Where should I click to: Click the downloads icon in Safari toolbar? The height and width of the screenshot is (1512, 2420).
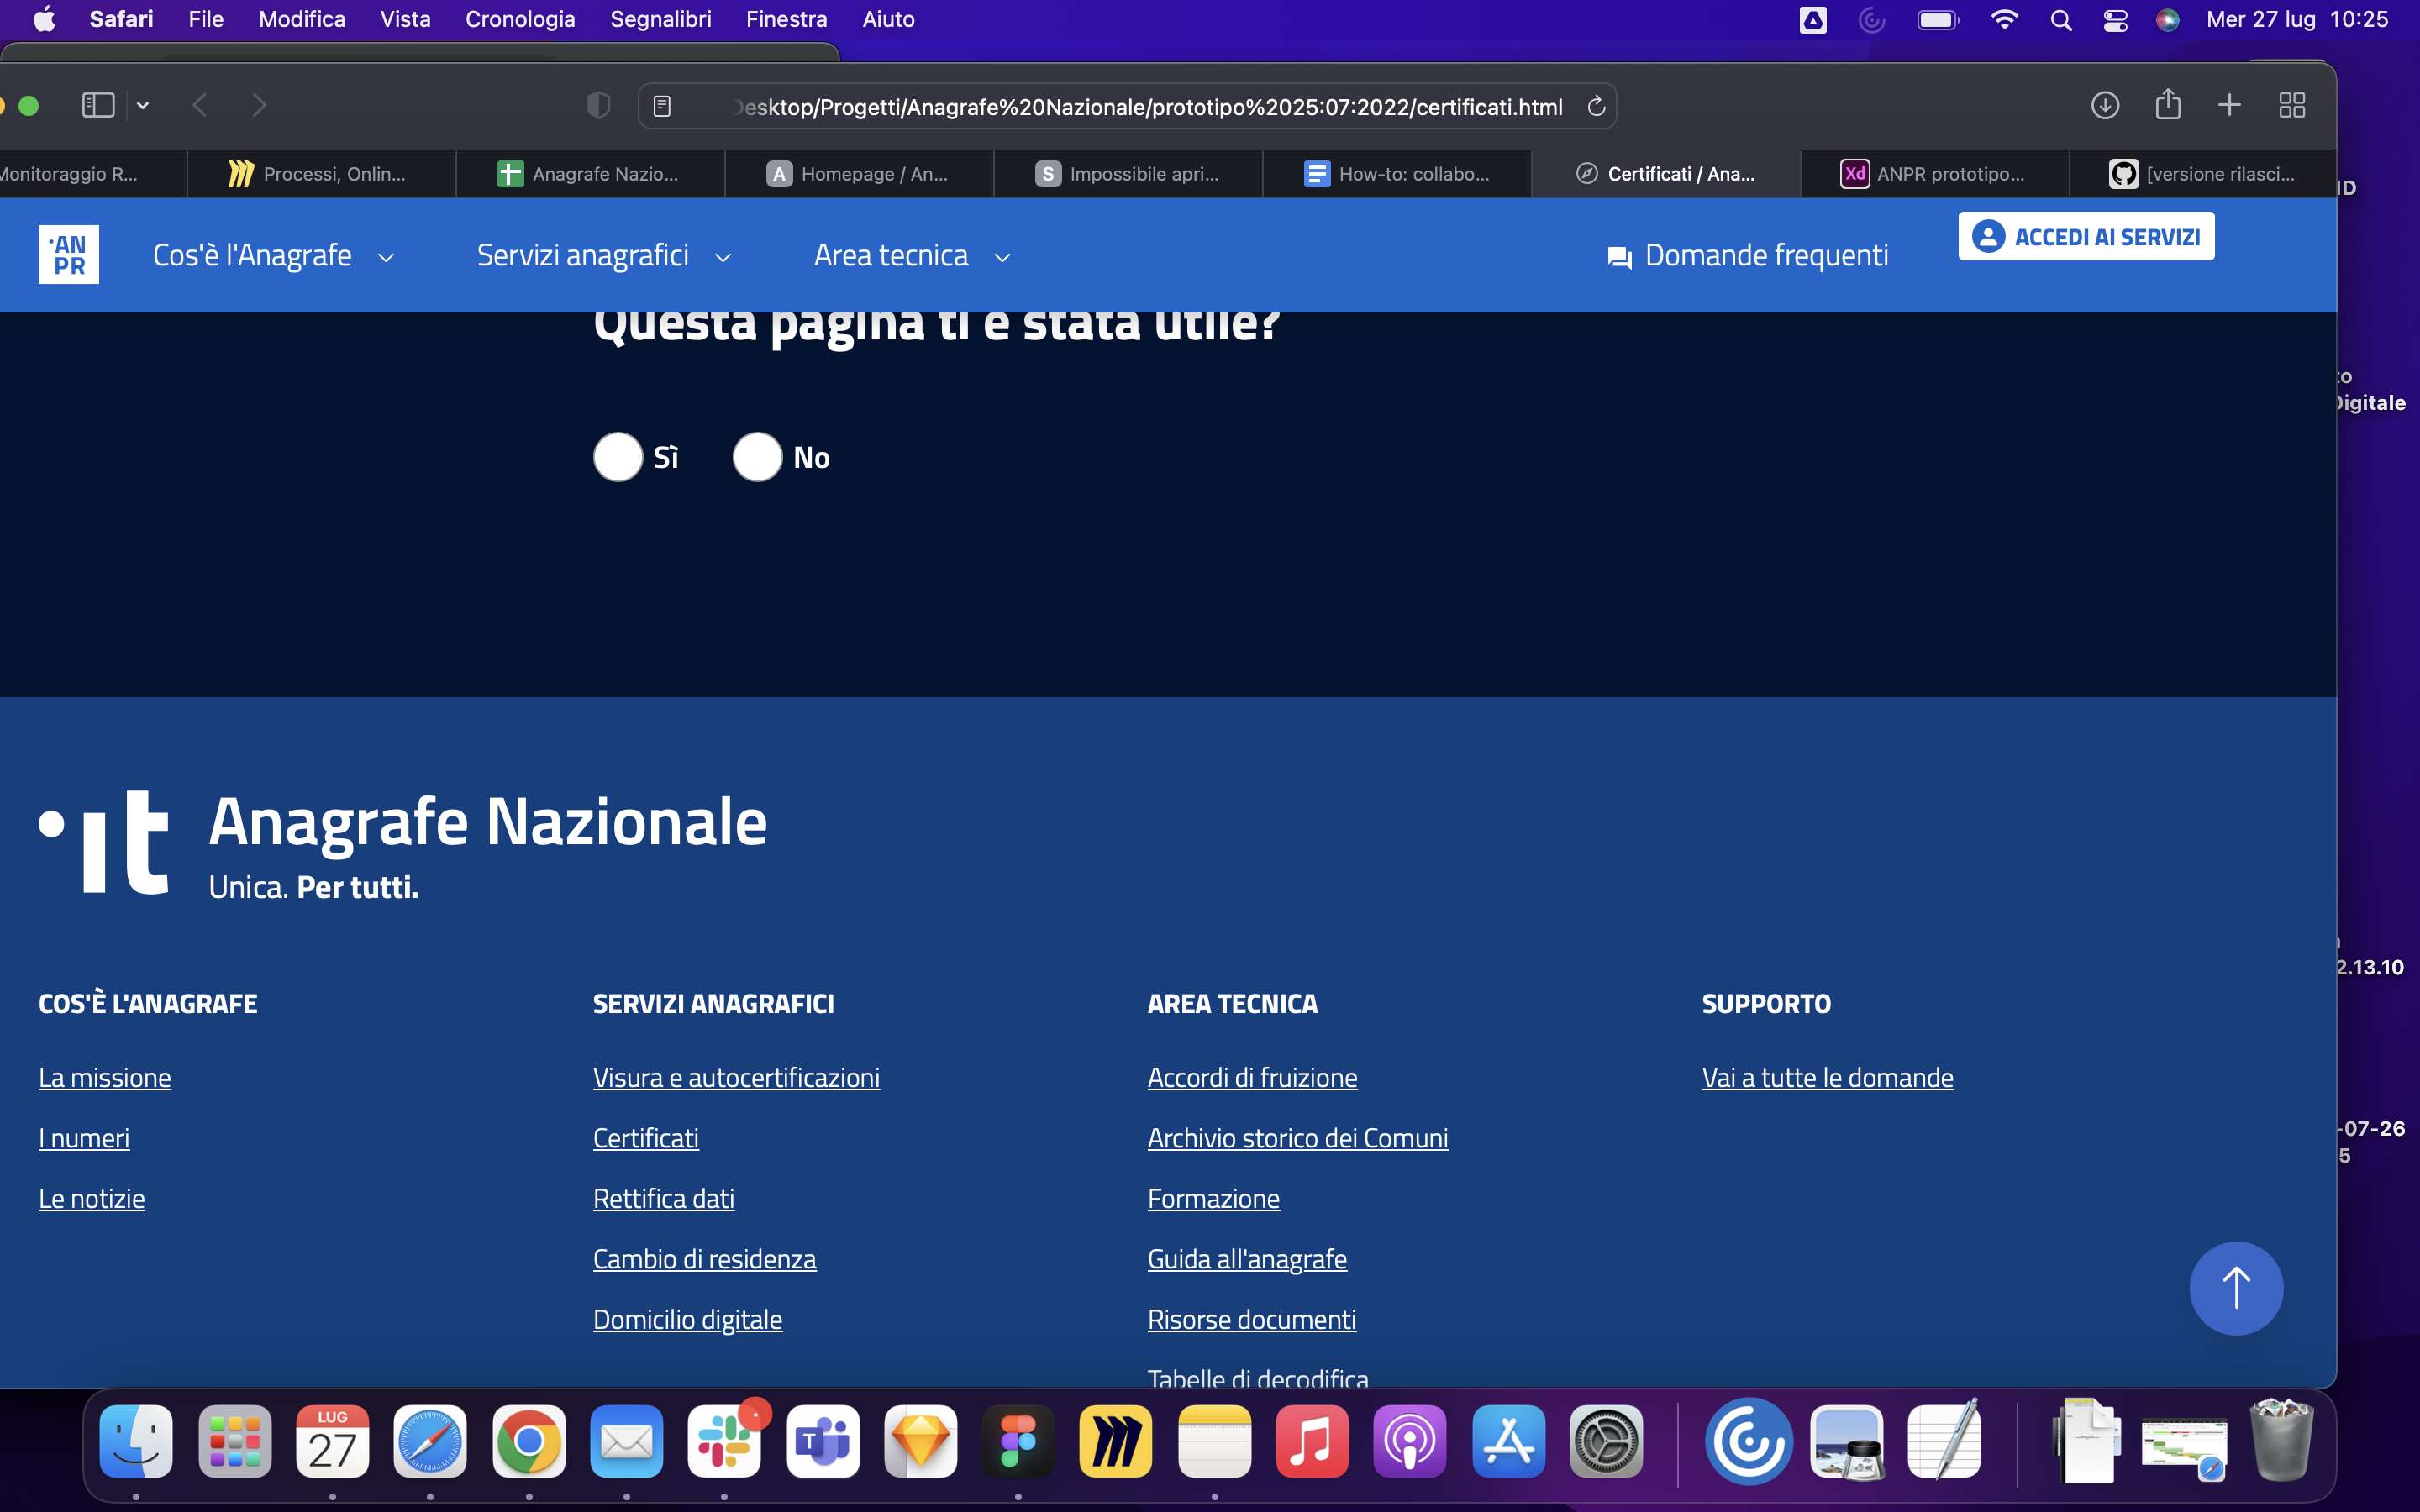point(2105,104)
